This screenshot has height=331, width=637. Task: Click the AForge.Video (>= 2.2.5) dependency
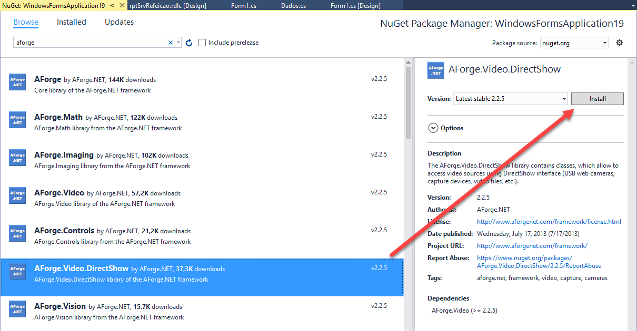pos(464,311)
